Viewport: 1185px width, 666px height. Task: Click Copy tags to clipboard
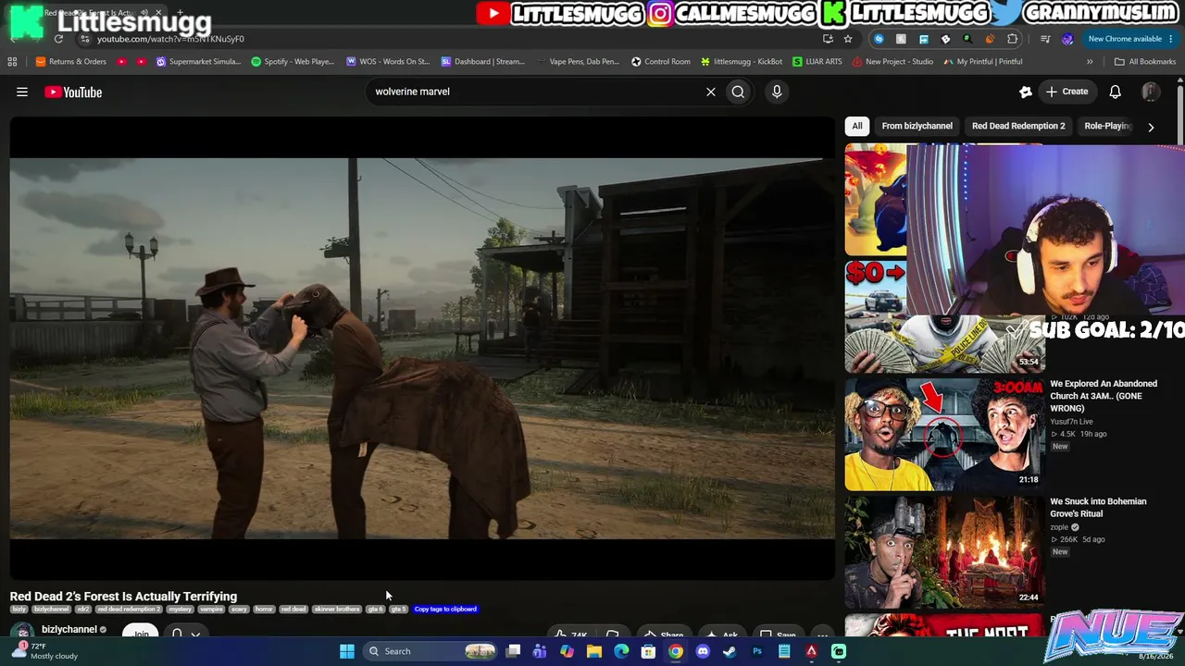pyautogui.click(x=445, y=610)
